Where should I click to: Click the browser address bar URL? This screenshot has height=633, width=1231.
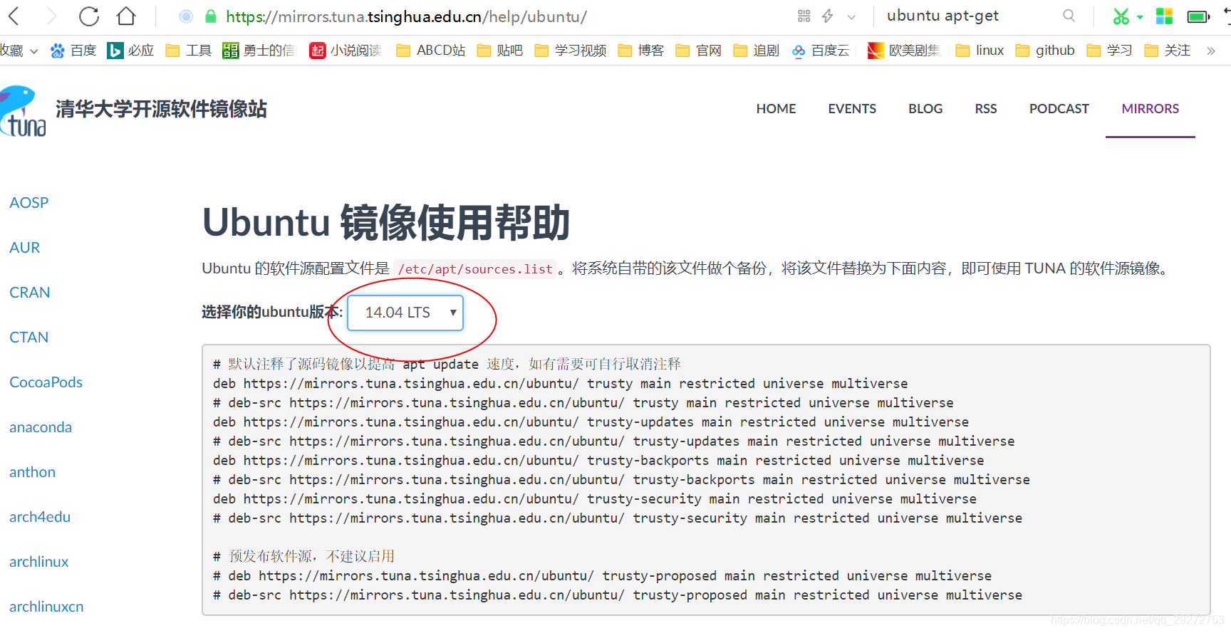click(x=406, y=16)
